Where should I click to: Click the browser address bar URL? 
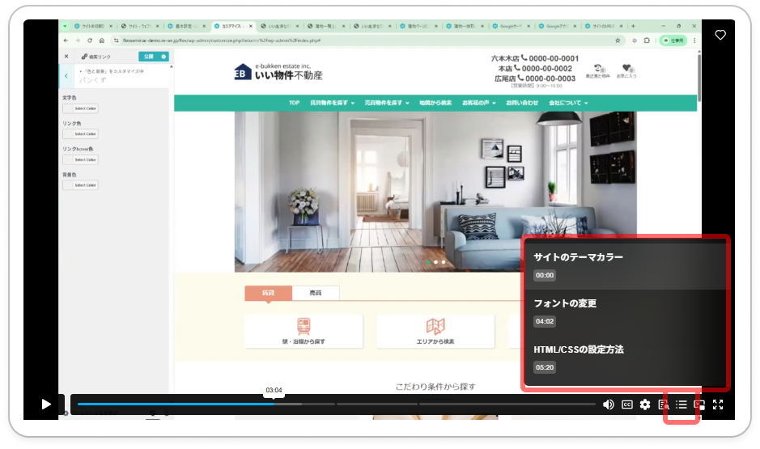click(x=221, y=40)
